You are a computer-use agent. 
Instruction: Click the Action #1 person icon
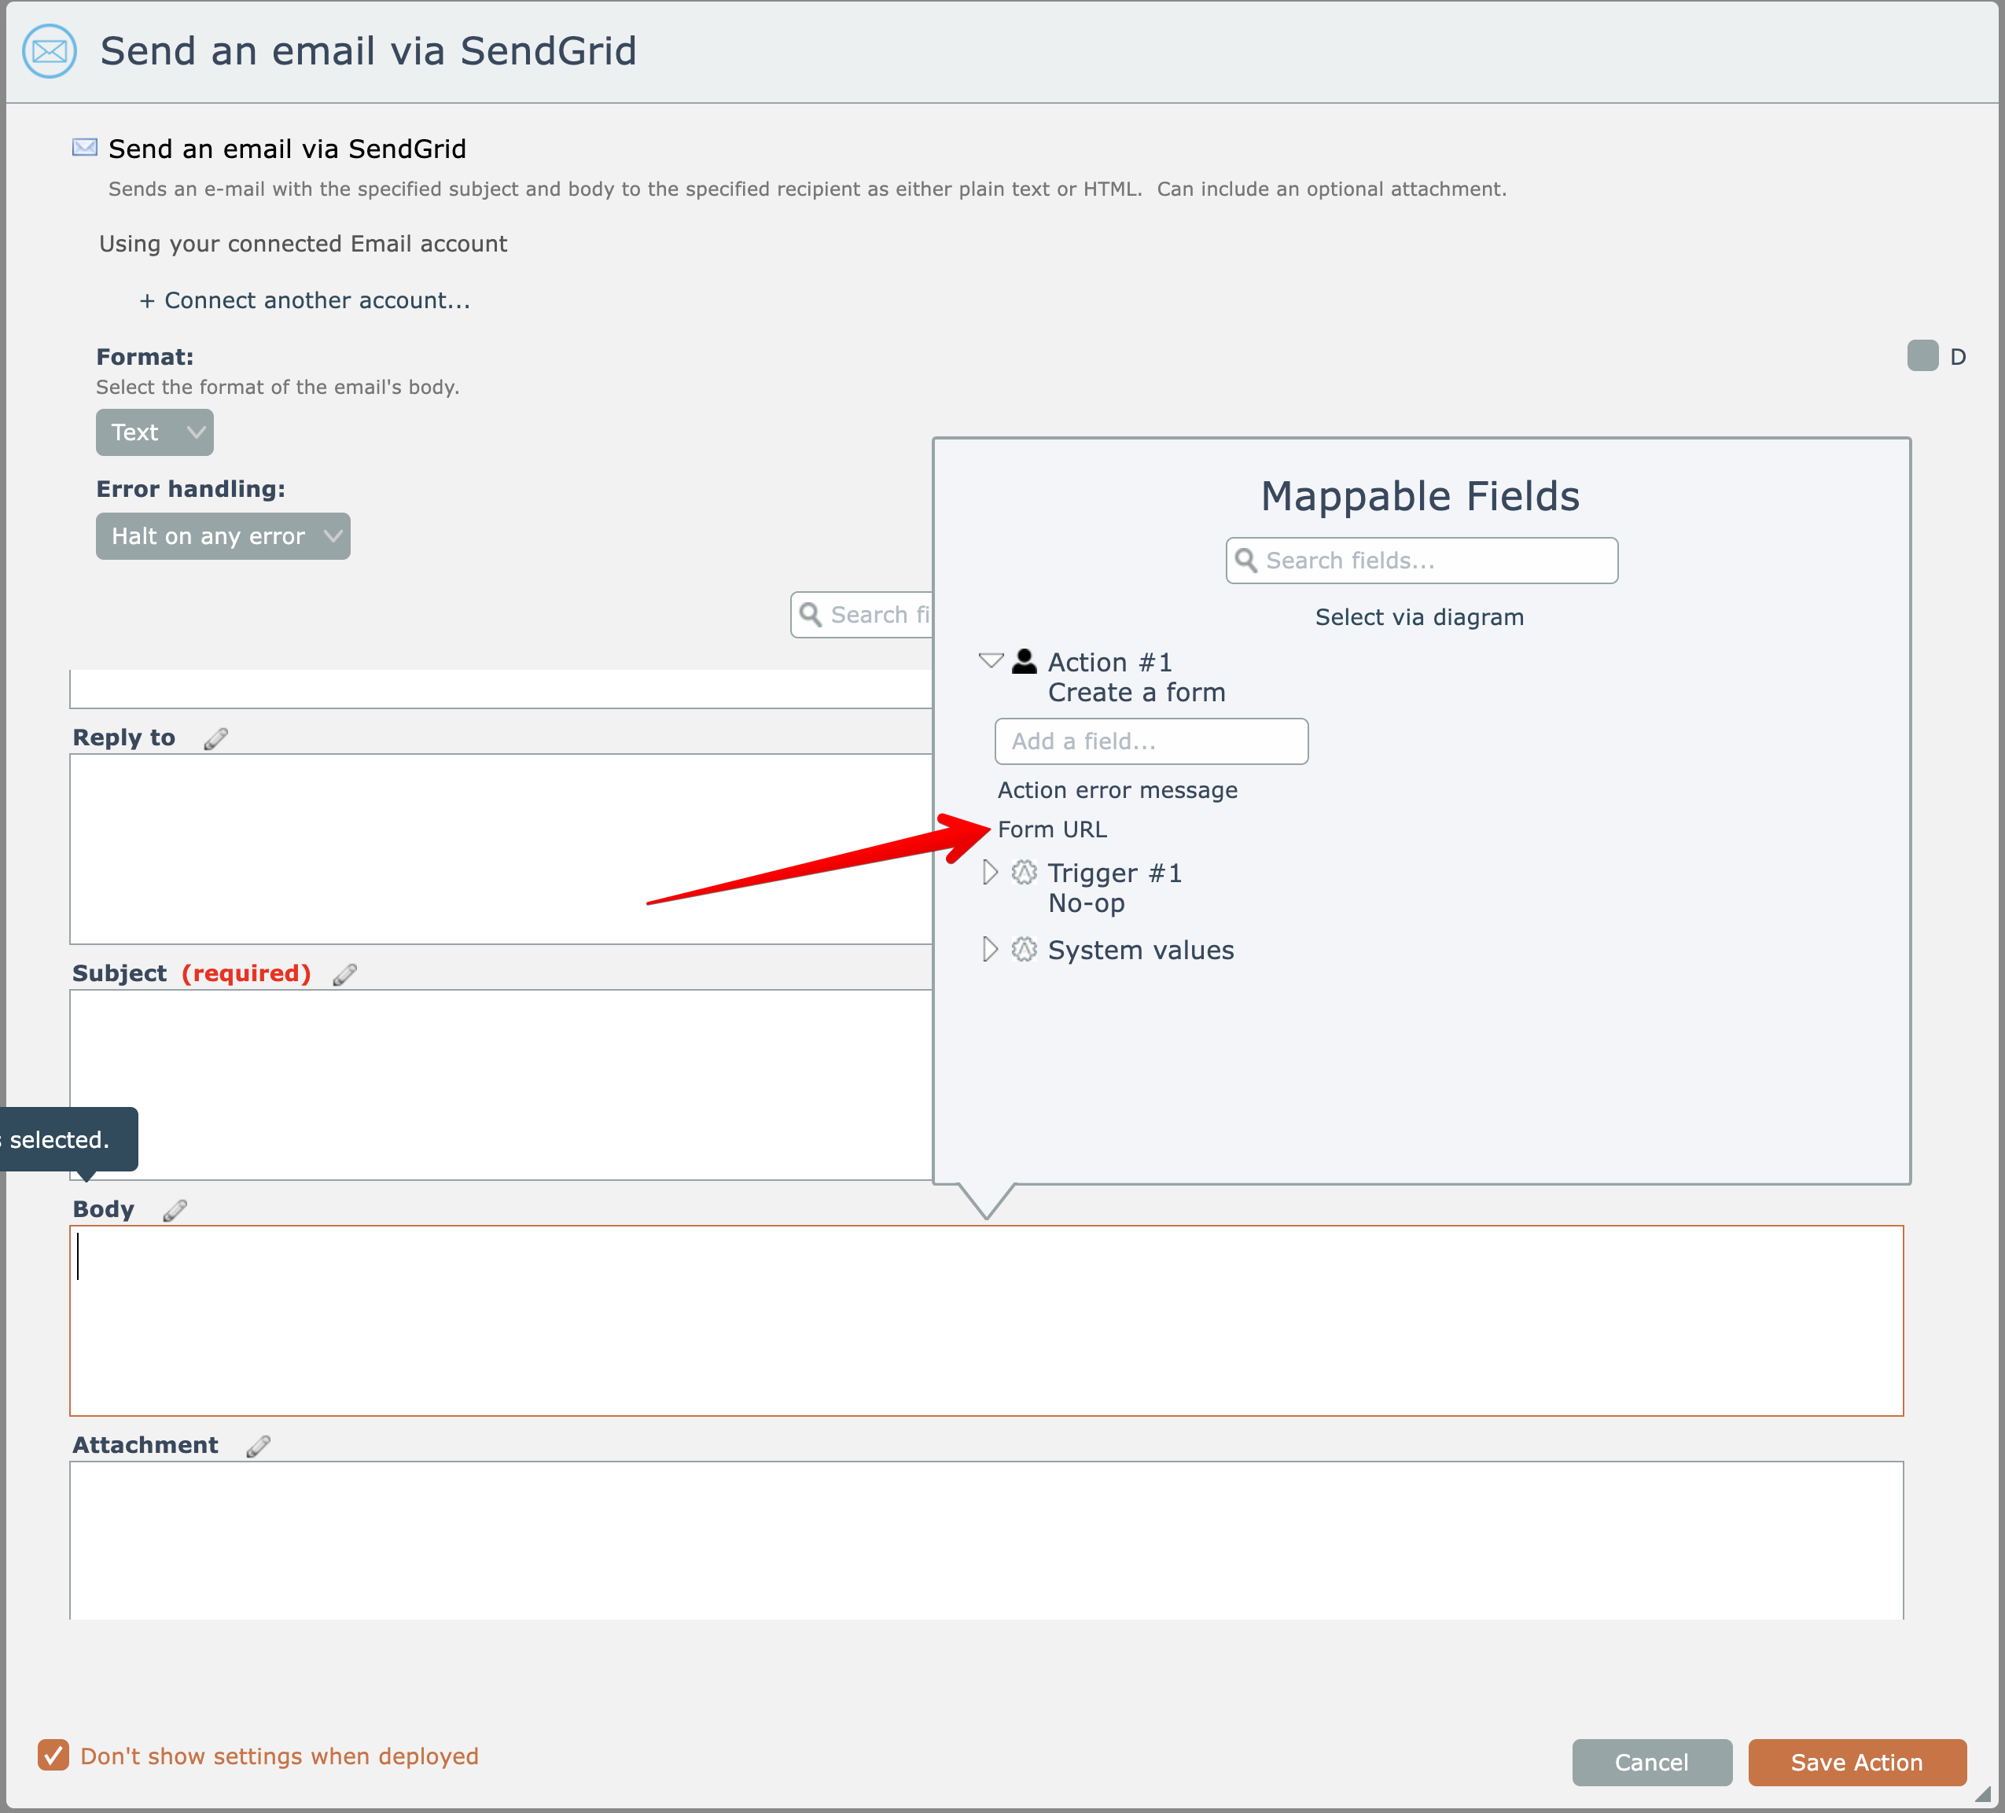point(1025,662)
